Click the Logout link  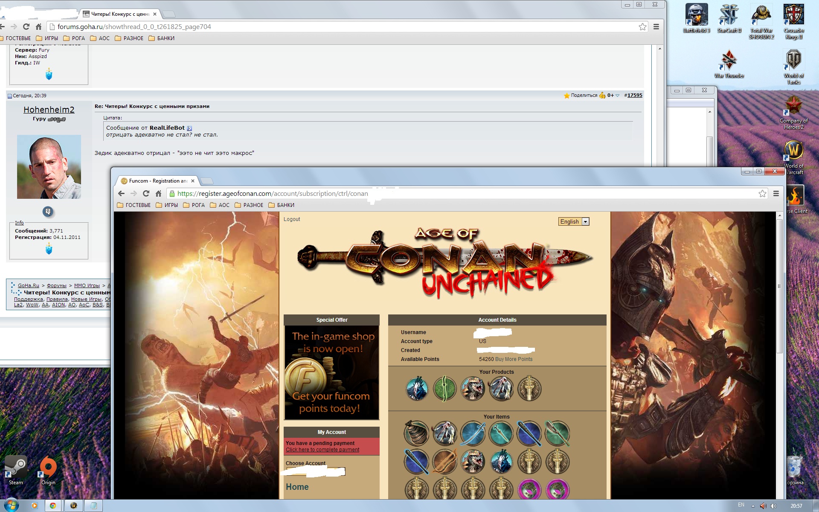point(292,219)
